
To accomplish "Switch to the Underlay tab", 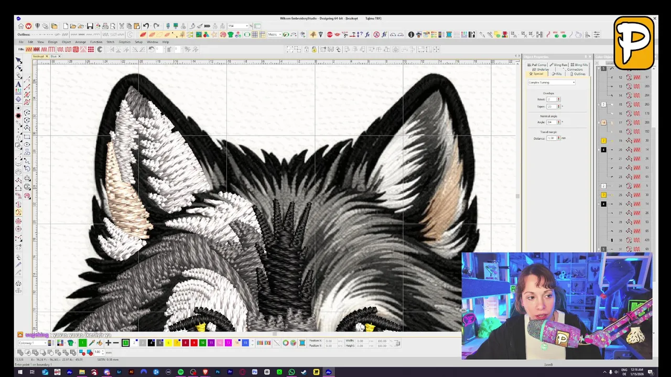I will (x=541, y=69).
